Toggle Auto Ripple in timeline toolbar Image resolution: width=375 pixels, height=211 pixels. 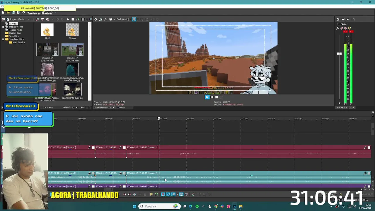coord(173,194)
